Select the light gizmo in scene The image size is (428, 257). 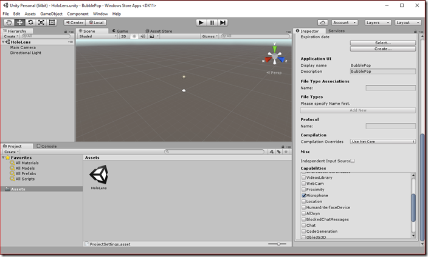[x=184, y=77]
